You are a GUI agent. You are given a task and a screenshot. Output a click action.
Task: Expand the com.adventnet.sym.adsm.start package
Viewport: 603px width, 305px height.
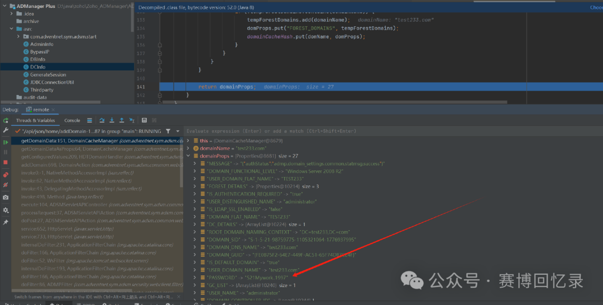(18, 36)
